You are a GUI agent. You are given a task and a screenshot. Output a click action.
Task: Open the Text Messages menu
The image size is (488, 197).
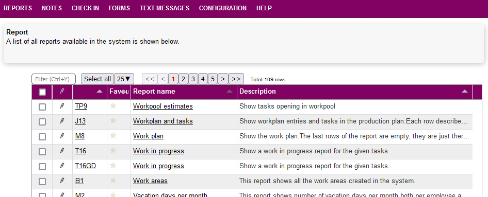165,8
